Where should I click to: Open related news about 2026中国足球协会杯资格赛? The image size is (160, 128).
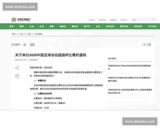click(x=129, y=67)
